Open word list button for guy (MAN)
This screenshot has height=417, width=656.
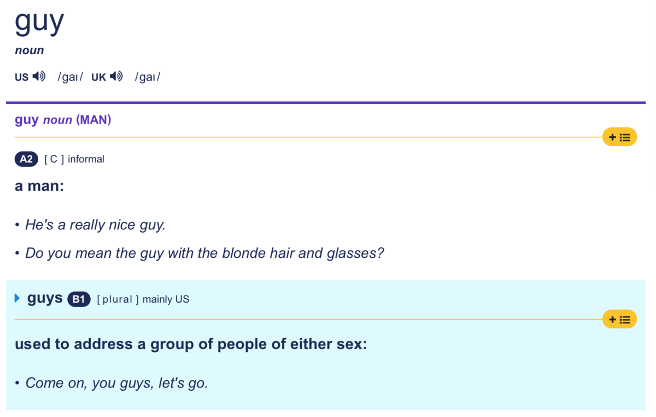click(x=619, y=137)
